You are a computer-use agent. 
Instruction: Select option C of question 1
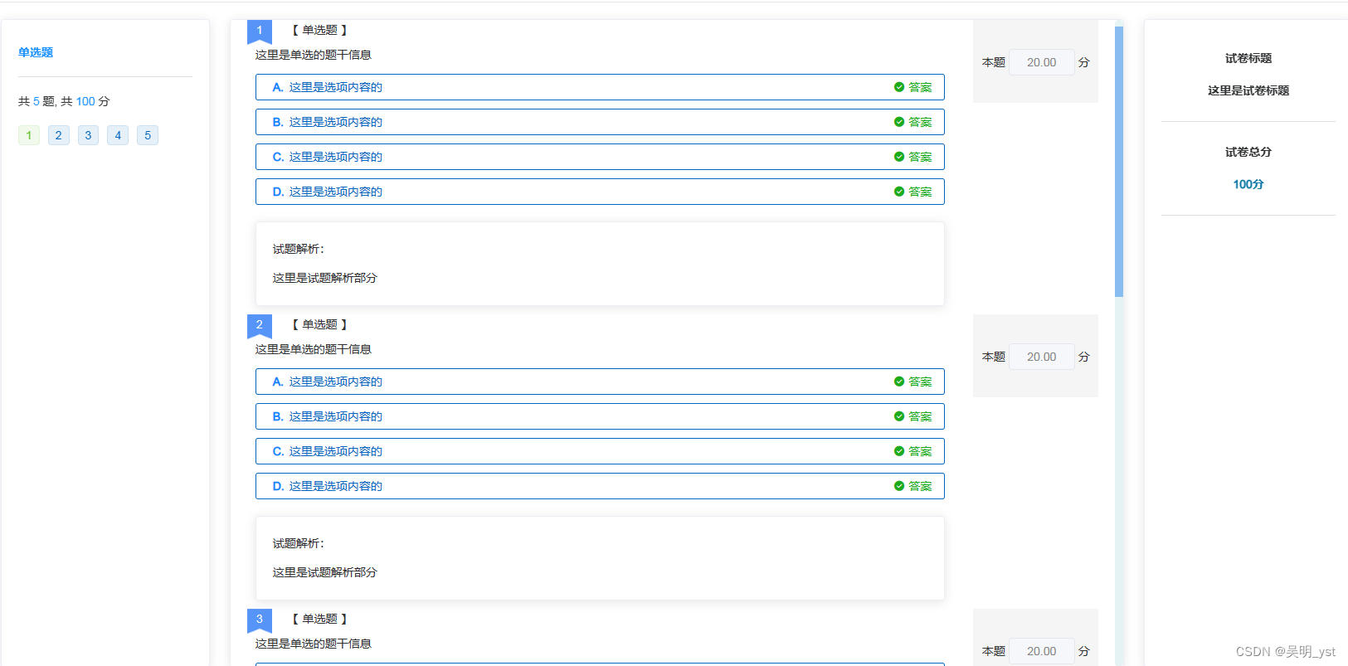click(x=600, y=157)
